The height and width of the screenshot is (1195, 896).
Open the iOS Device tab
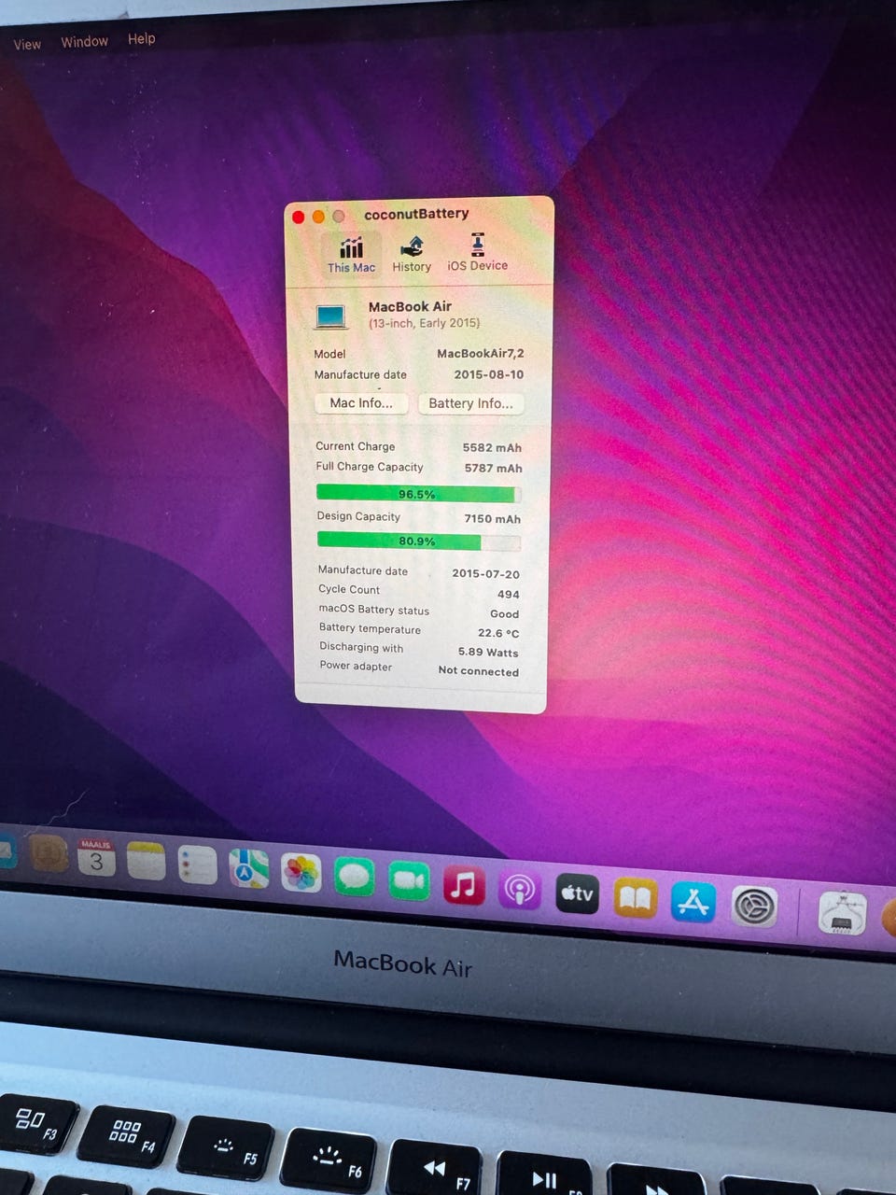coord(477,253)
